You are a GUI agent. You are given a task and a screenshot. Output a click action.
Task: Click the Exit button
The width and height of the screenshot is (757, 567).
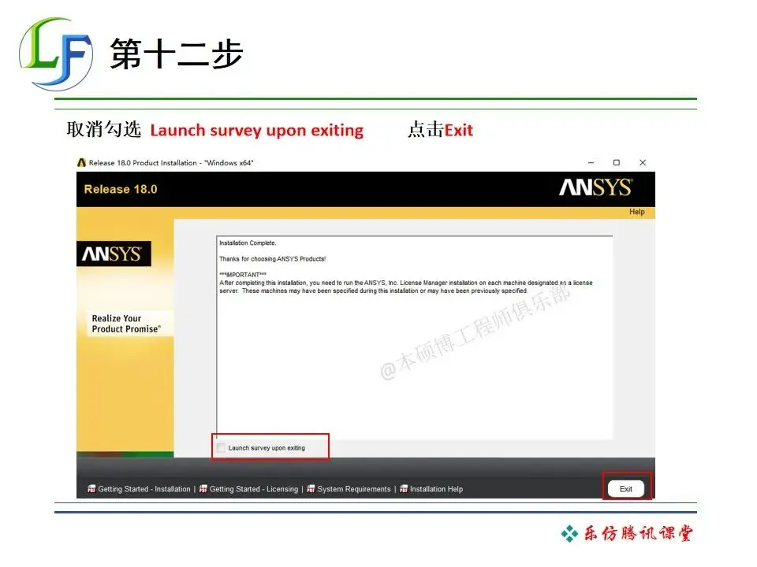(x=625, y=488)
